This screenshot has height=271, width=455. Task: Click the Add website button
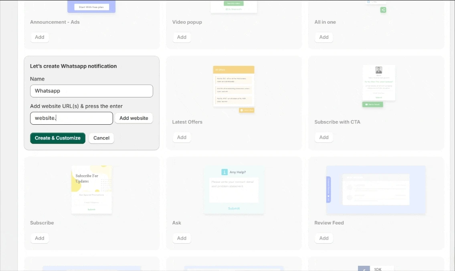pos(134,118)
